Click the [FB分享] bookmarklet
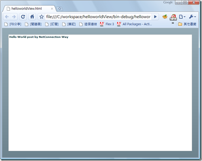The height and width of the screenshot is (161, 202). pyautogui.click(x=13, y=24)
